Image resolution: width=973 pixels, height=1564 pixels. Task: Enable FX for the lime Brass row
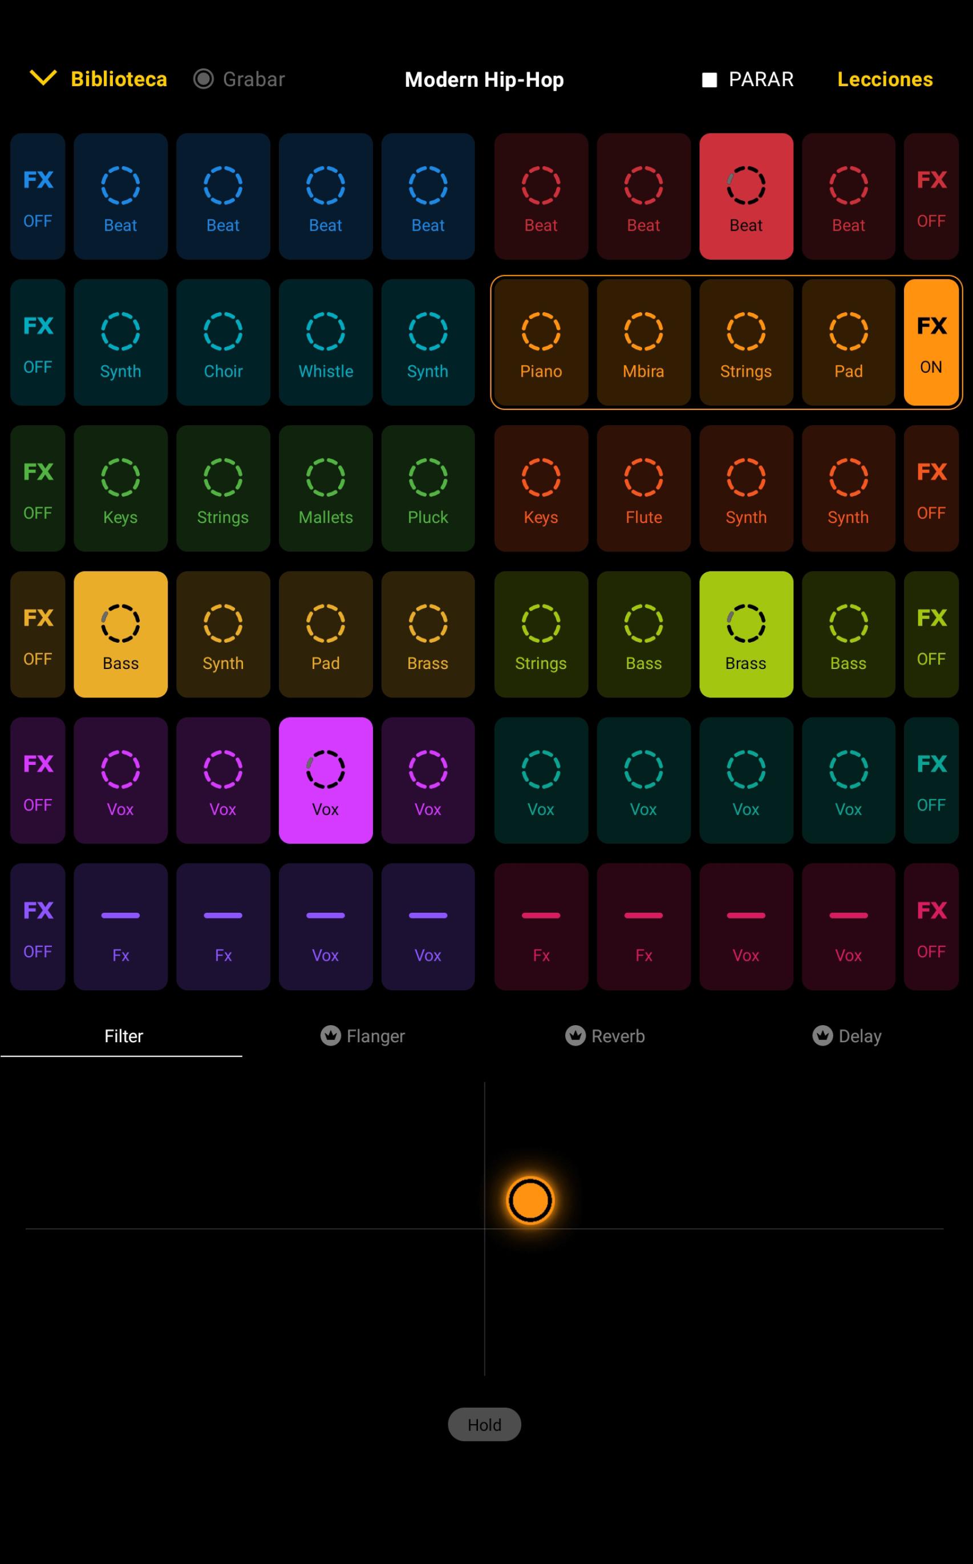[x=931, y=634]
